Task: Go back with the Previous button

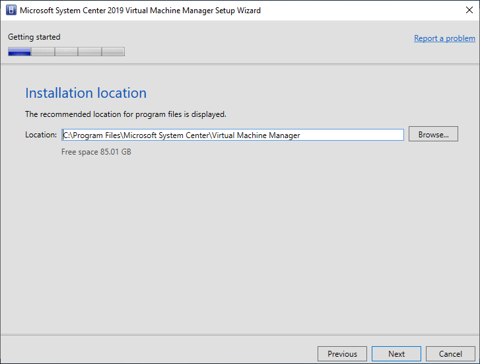Action: pos(342,354)
